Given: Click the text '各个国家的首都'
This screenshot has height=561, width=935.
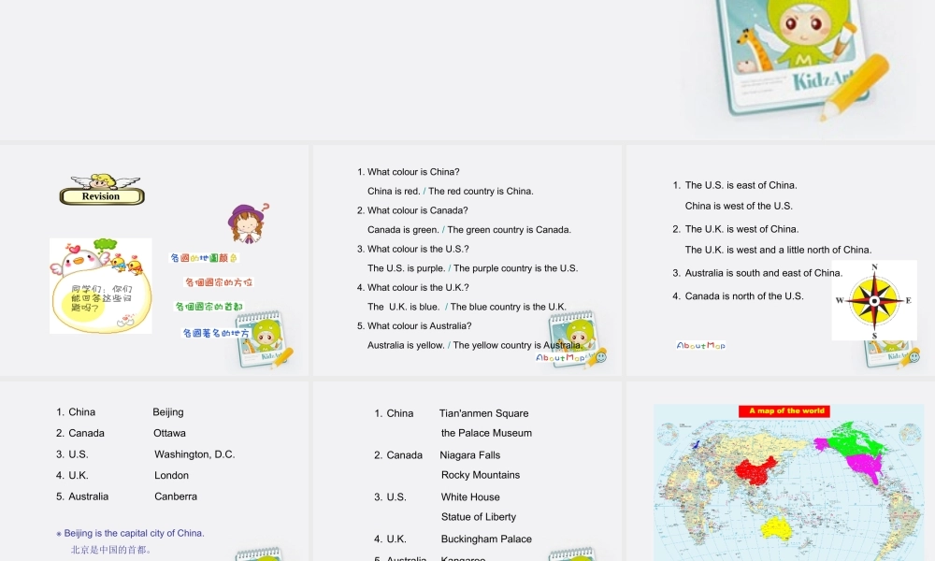Looking at the screenshot, I should pos(209,307).
